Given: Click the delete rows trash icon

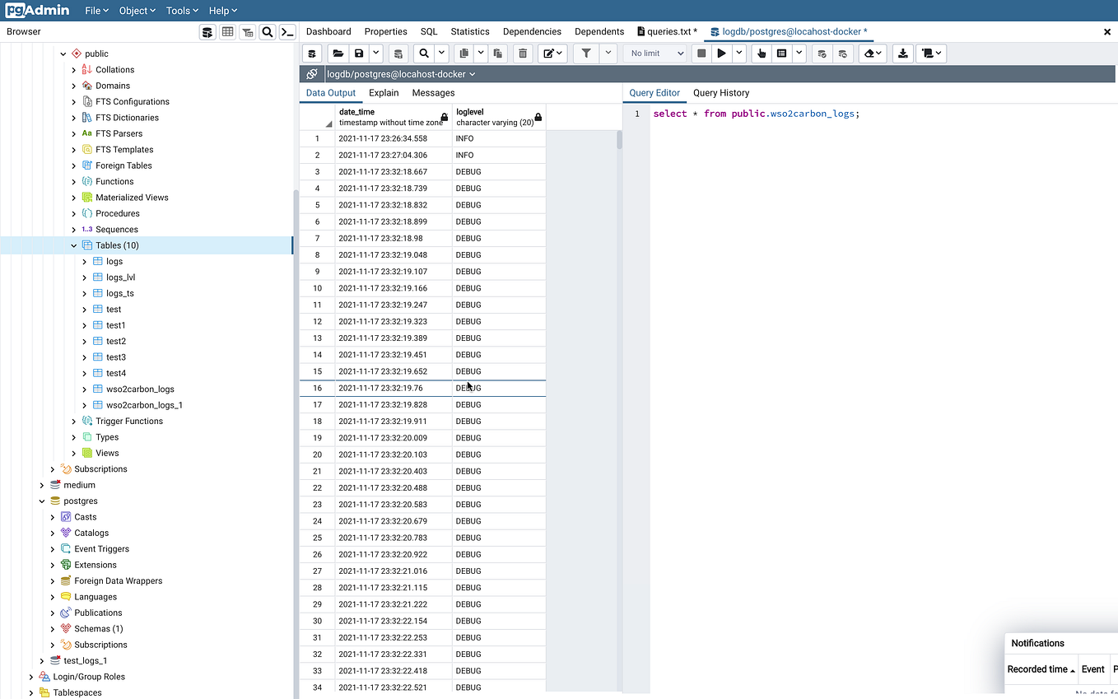Looking at the screenshot, I should coord(523,53).
